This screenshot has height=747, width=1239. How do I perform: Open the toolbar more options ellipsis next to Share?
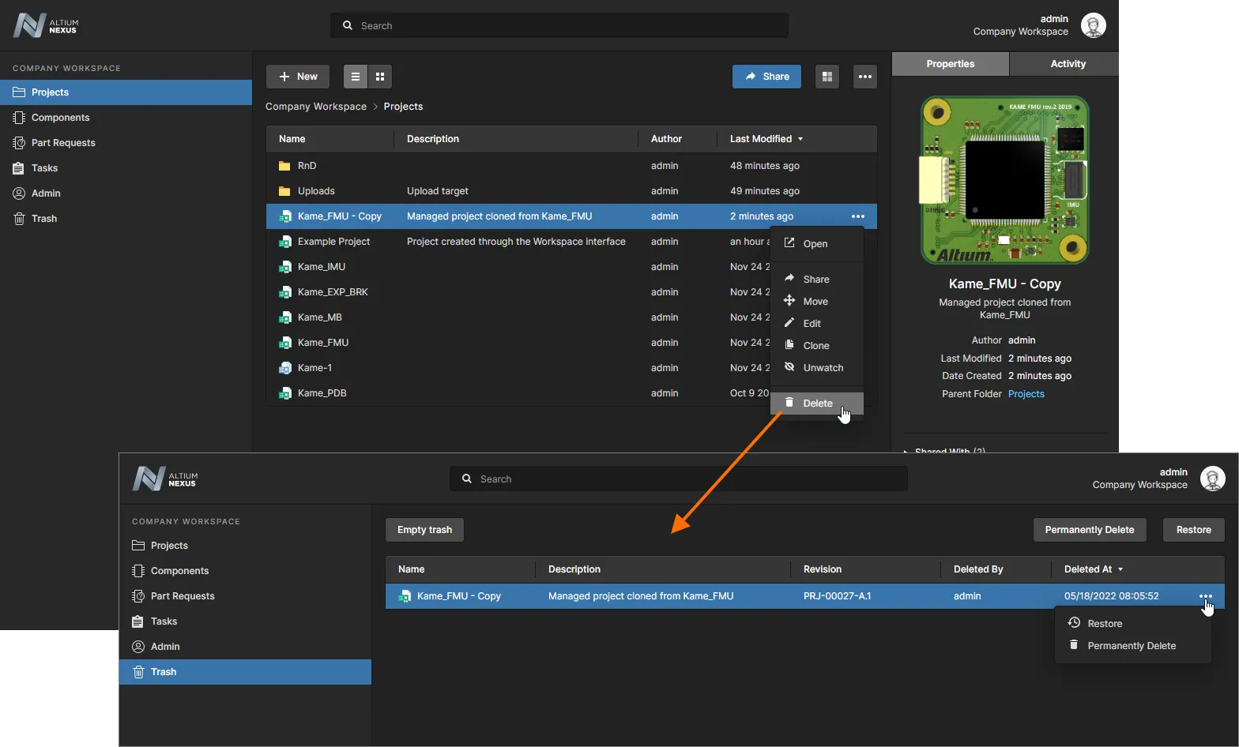click(x=865, y=77)
